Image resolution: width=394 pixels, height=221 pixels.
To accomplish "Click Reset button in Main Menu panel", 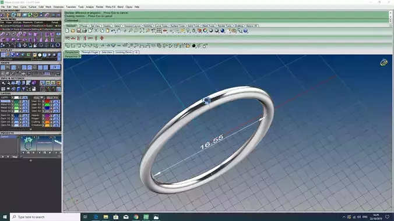I will point(55,22).
